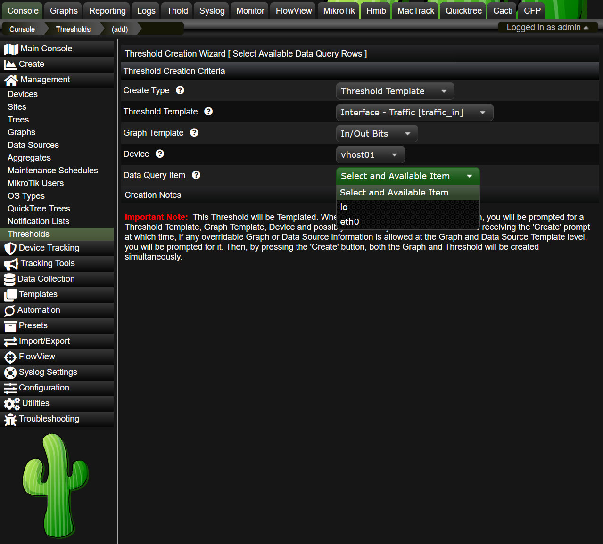Open Devices in the sidebar

23,94
